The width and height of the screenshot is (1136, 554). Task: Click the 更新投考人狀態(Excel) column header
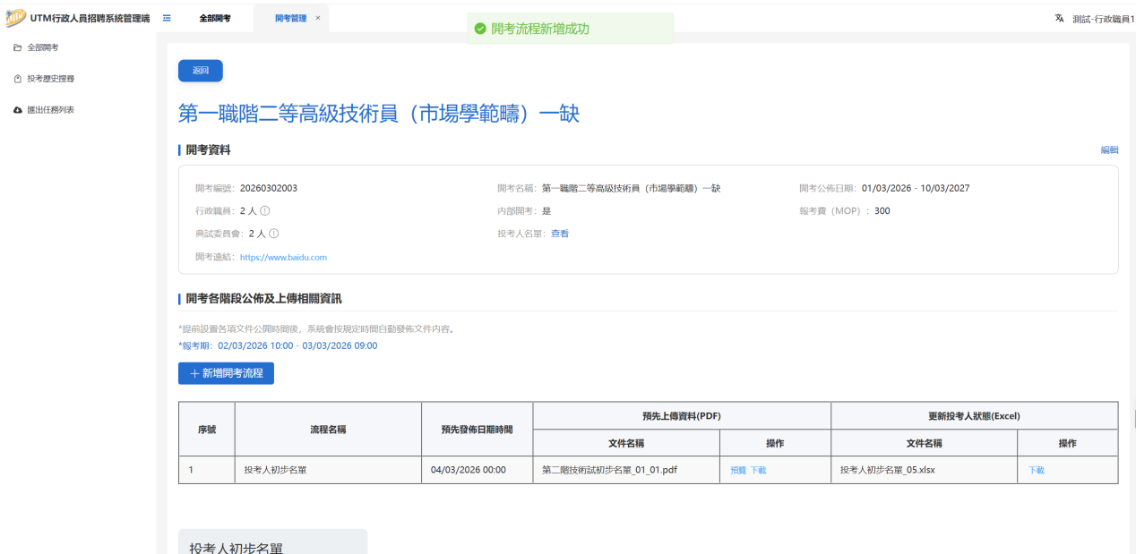pos(975,416)
